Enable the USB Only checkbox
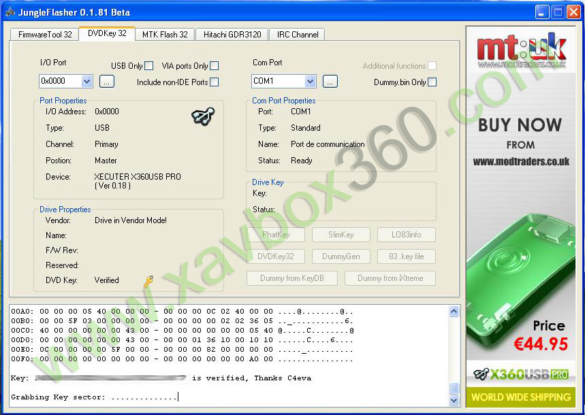 click(149, 65)
